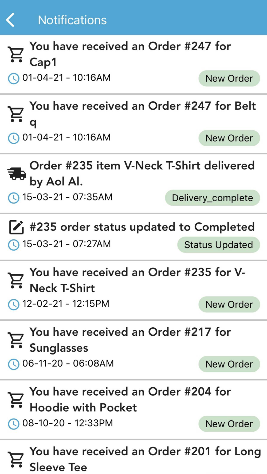Tap the delivery truck icon for Order #235
This screenshot has width=267, height=474.
(x=17, y=174)
